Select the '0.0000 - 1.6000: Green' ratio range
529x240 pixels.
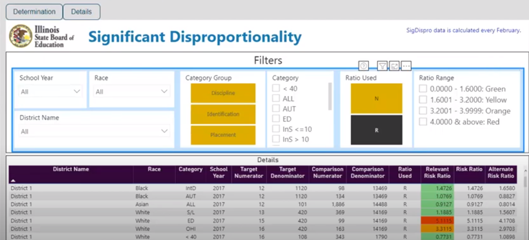coord(423,89)
